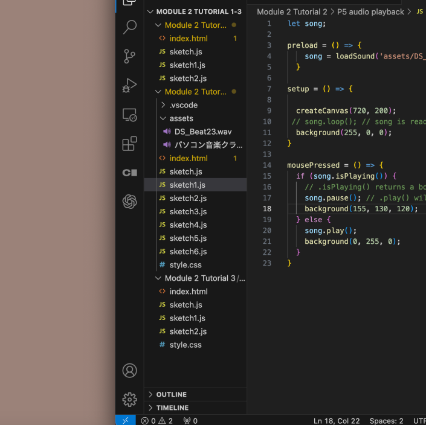
Task: Click the ports forwarded status indicator
Action: 190,421
